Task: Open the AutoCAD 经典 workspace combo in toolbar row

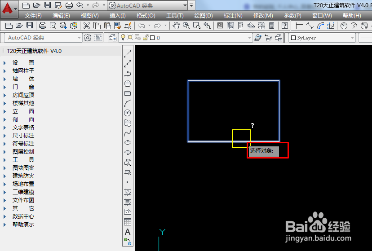Action: [43, 38]
